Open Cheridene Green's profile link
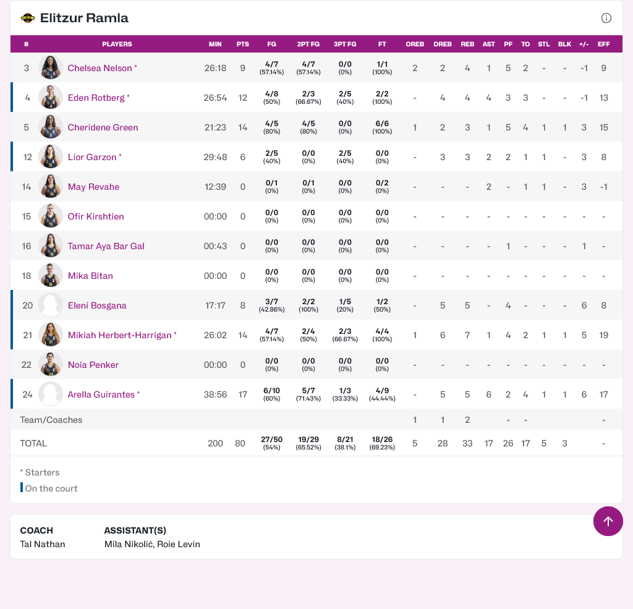633x609 pixels. tap(103, 127)
